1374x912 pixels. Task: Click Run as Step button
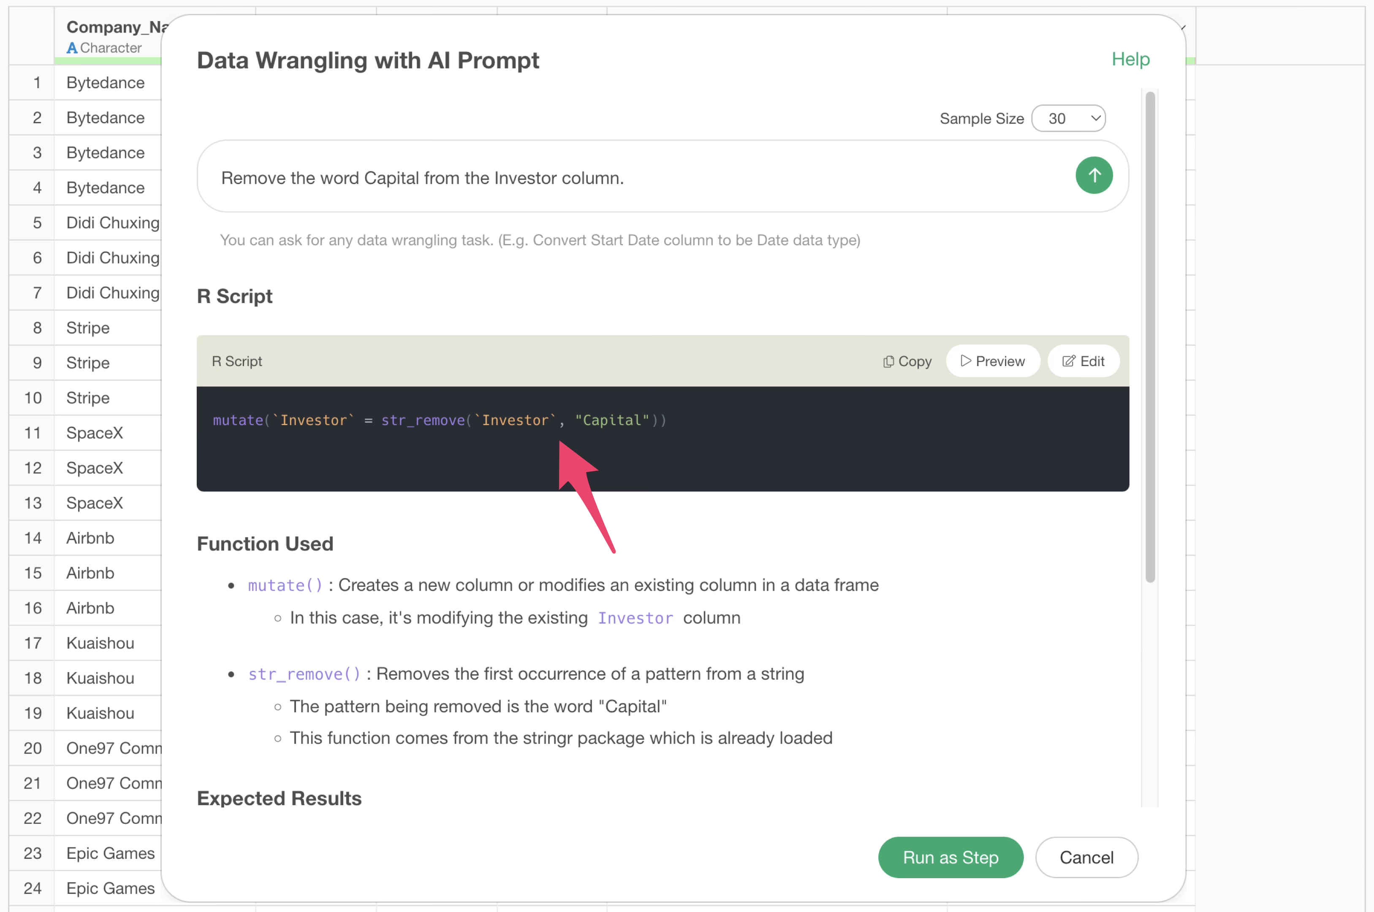click(x=950, y=857)
